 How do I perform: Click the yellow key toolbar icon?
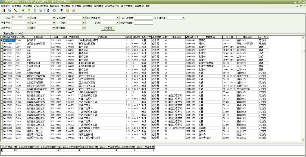(x=67, y=10)
